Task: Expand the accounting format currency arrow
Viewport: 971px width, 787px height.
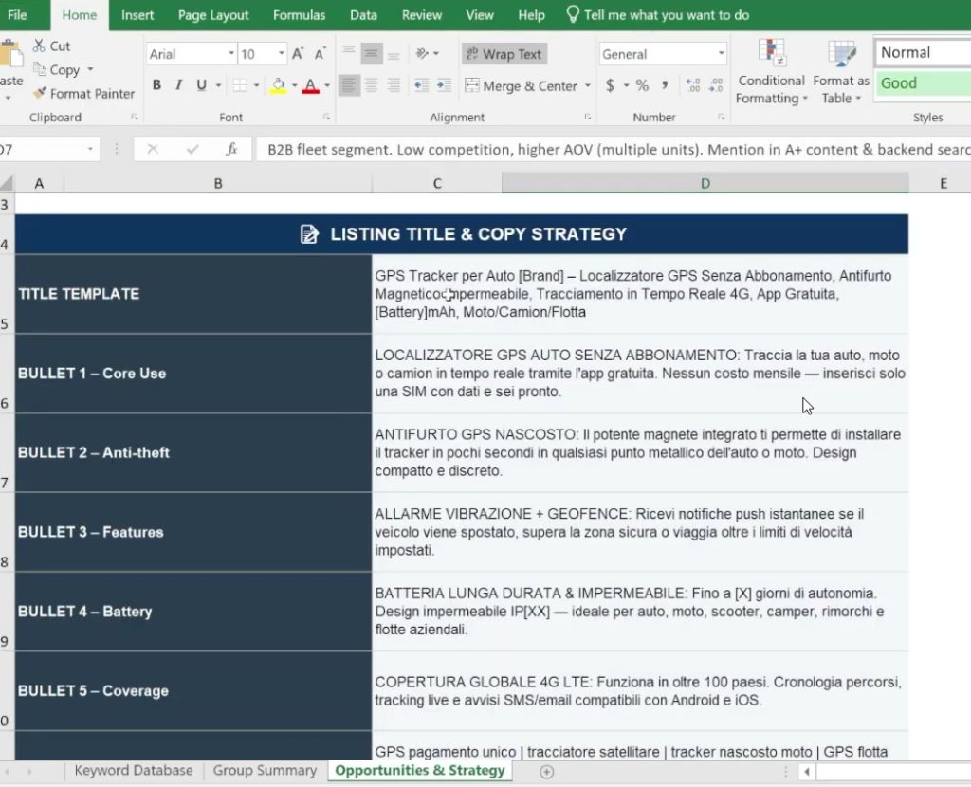Action: pos(626,85)
